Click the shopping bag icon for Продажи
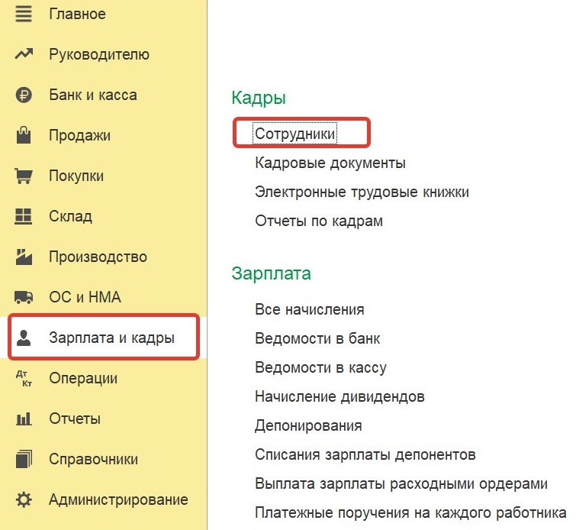 pos(24,135)
